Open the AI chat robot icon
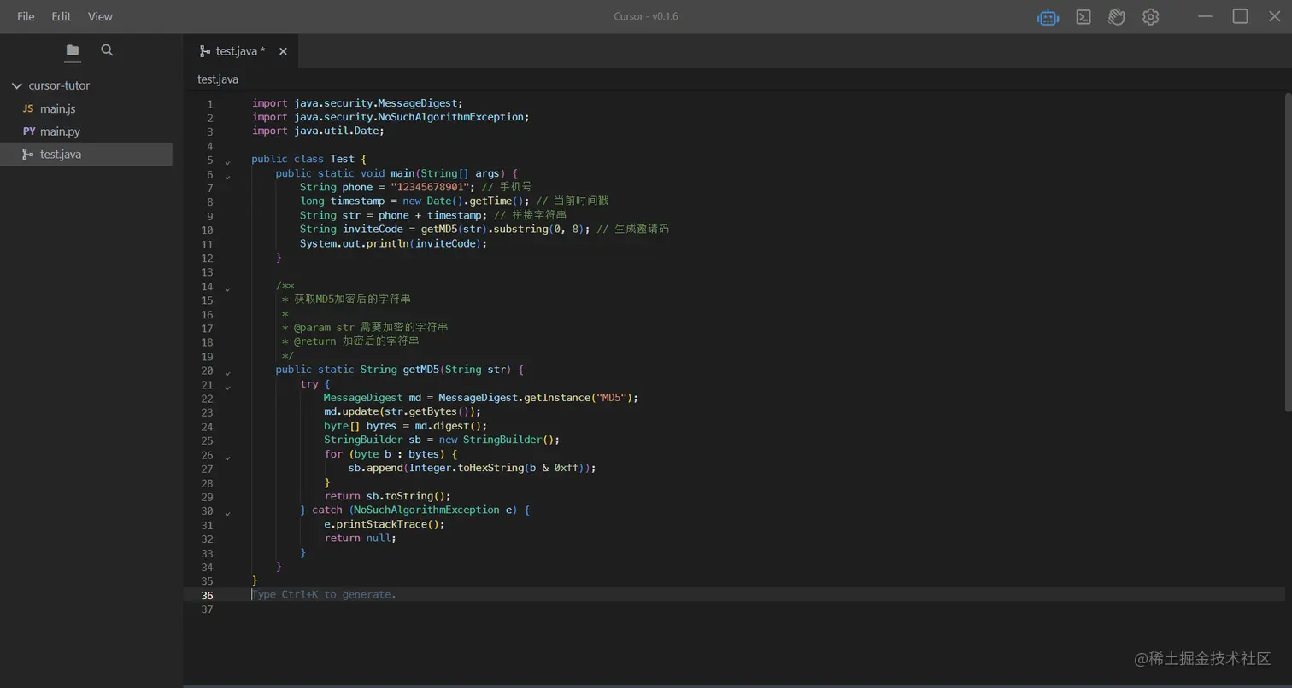This screenshot has width=1292, height=688. click(1048, 17)
